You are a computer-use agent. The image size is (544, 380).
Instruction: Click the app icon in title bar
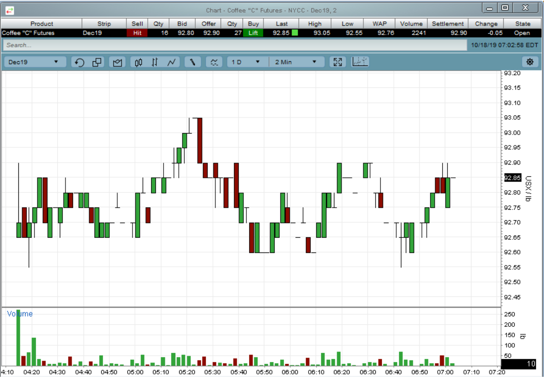10,11
